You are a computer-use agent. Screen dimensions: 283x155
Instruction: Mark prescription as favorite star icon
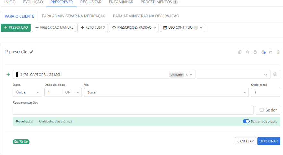pos(248,52)
